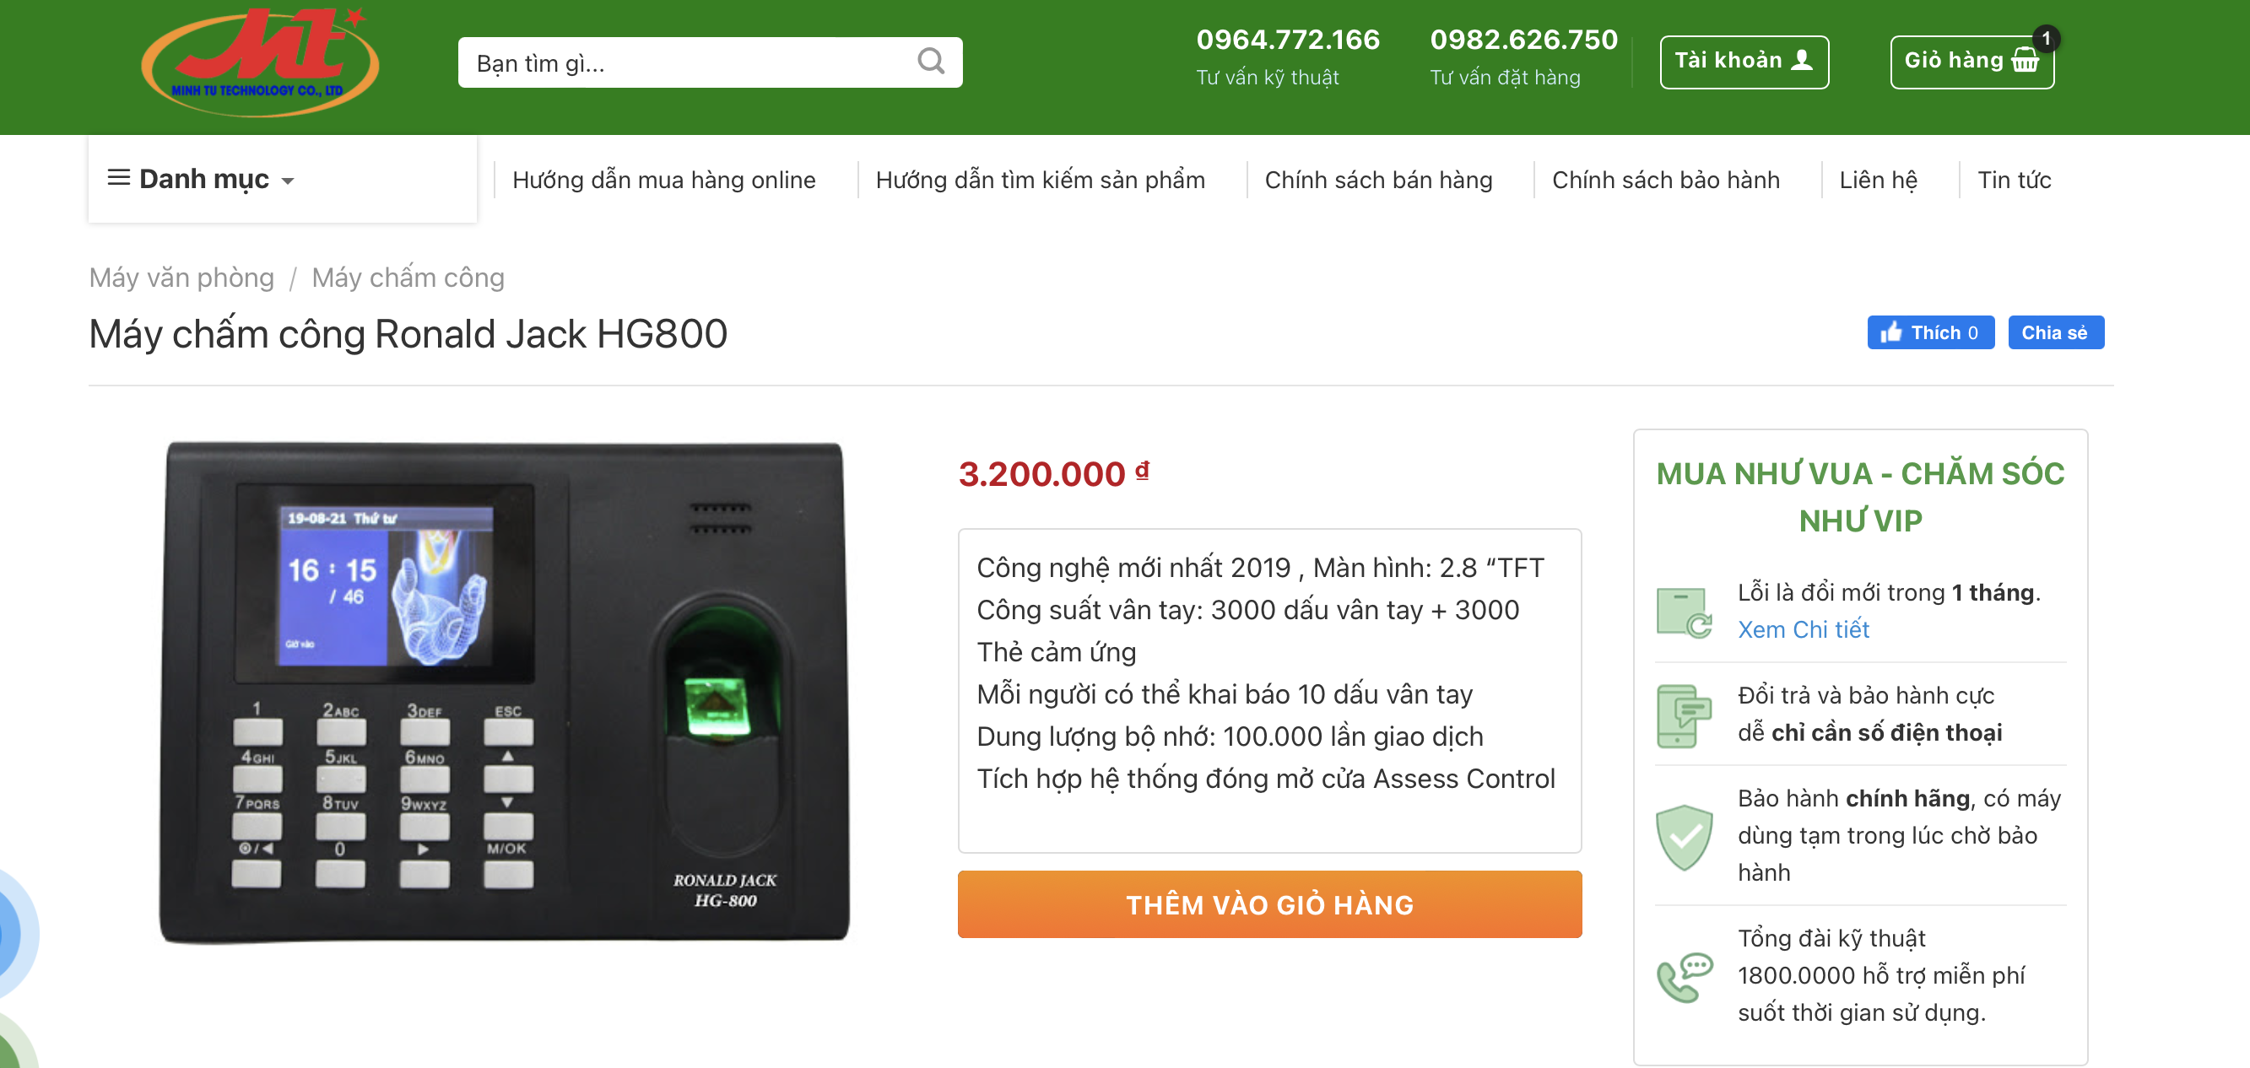
Task: Click the return policy box icon
Action: coord(1683,612)
